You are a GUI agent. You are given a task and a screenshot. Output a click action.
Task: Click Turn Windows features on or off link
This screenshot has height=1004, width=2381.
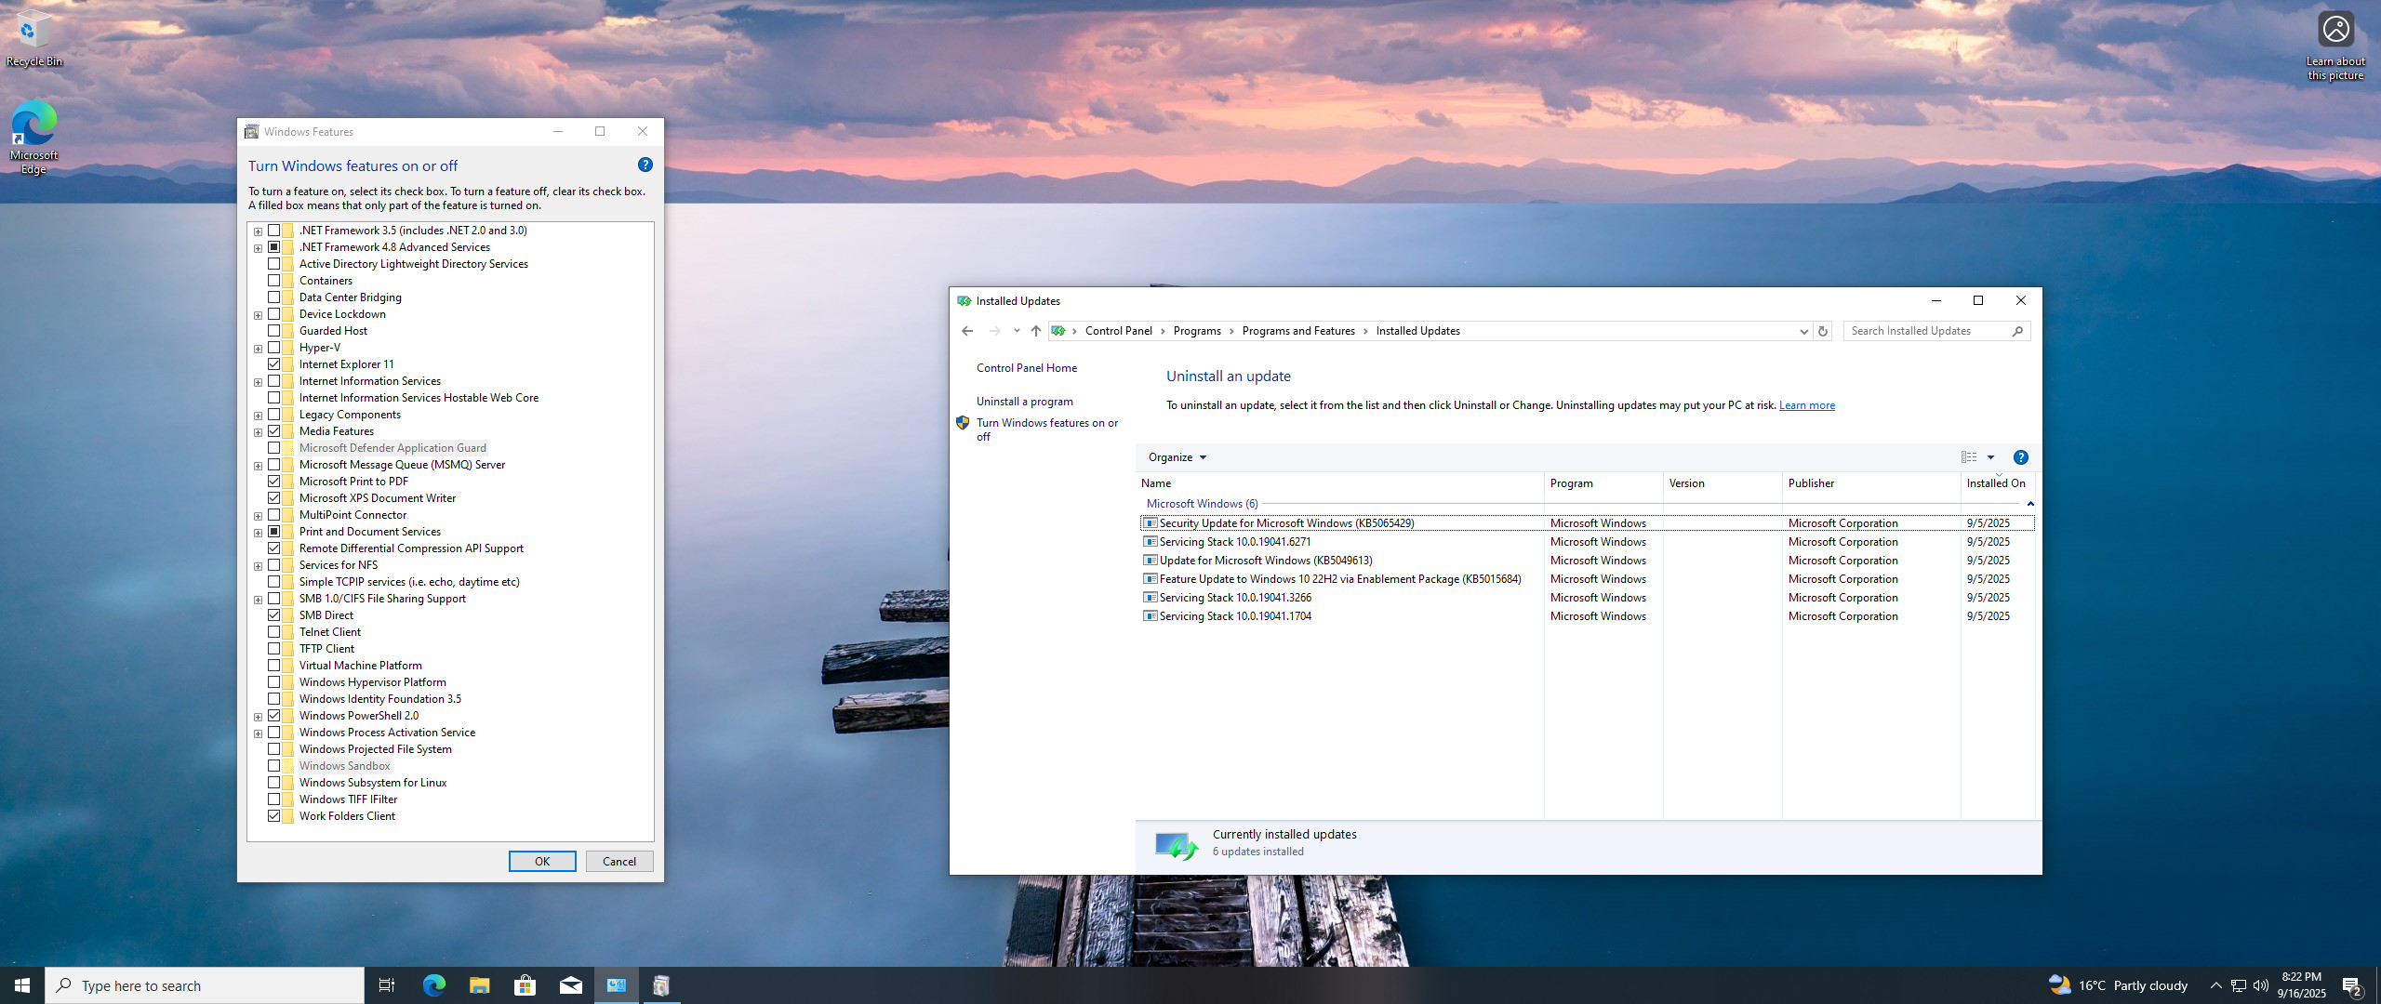click(1047, 429)
